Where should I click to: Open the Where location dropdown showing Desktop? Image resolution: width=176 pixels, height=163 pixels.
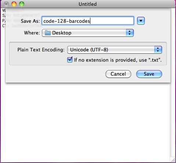tap(88, 33)
